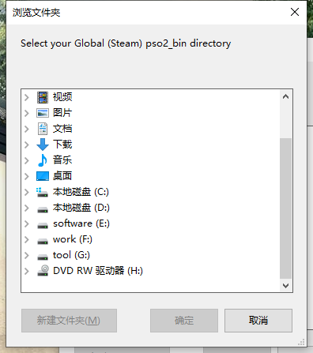Image resolution: width=313 pixels, height=353 pixels.
Task: Click the 确定 confirm button
Action: tap(184, 321)
